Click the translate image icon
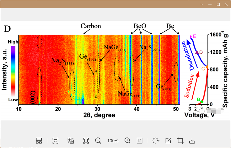The height and width of the screenshot is (148, 231). pos(71,141)
